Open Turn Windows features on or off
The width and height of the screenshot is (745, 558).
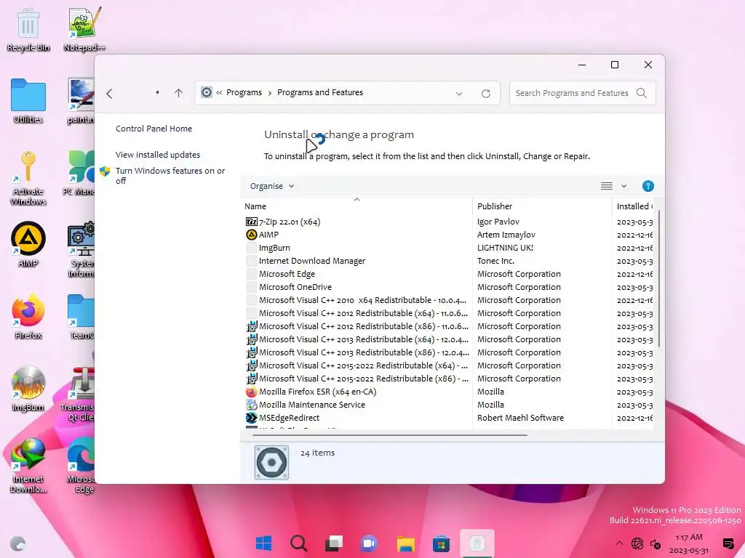[x=170, y=176]
